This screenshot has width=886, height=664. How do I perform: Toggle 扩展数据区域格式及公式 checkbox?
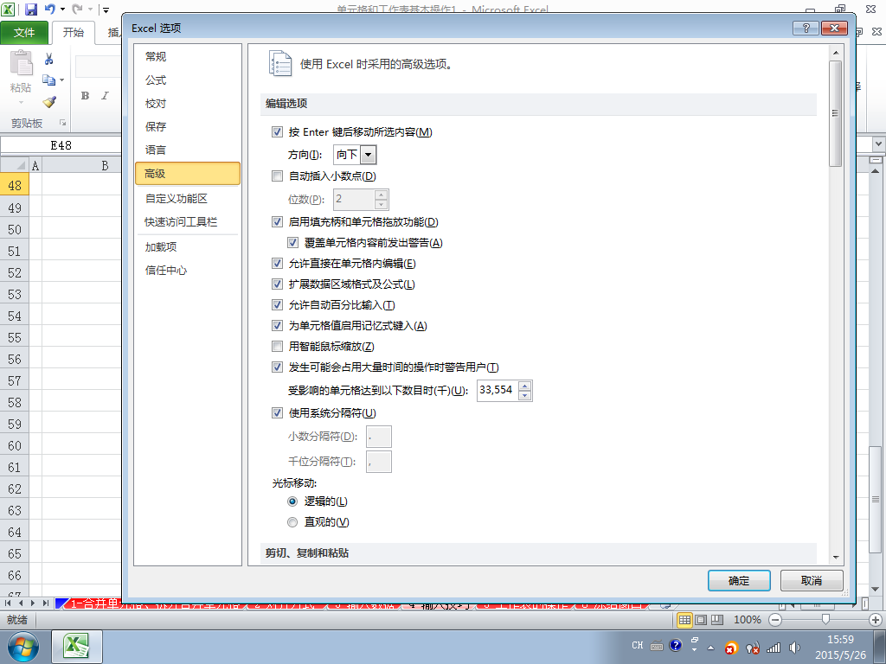(277, 284)
